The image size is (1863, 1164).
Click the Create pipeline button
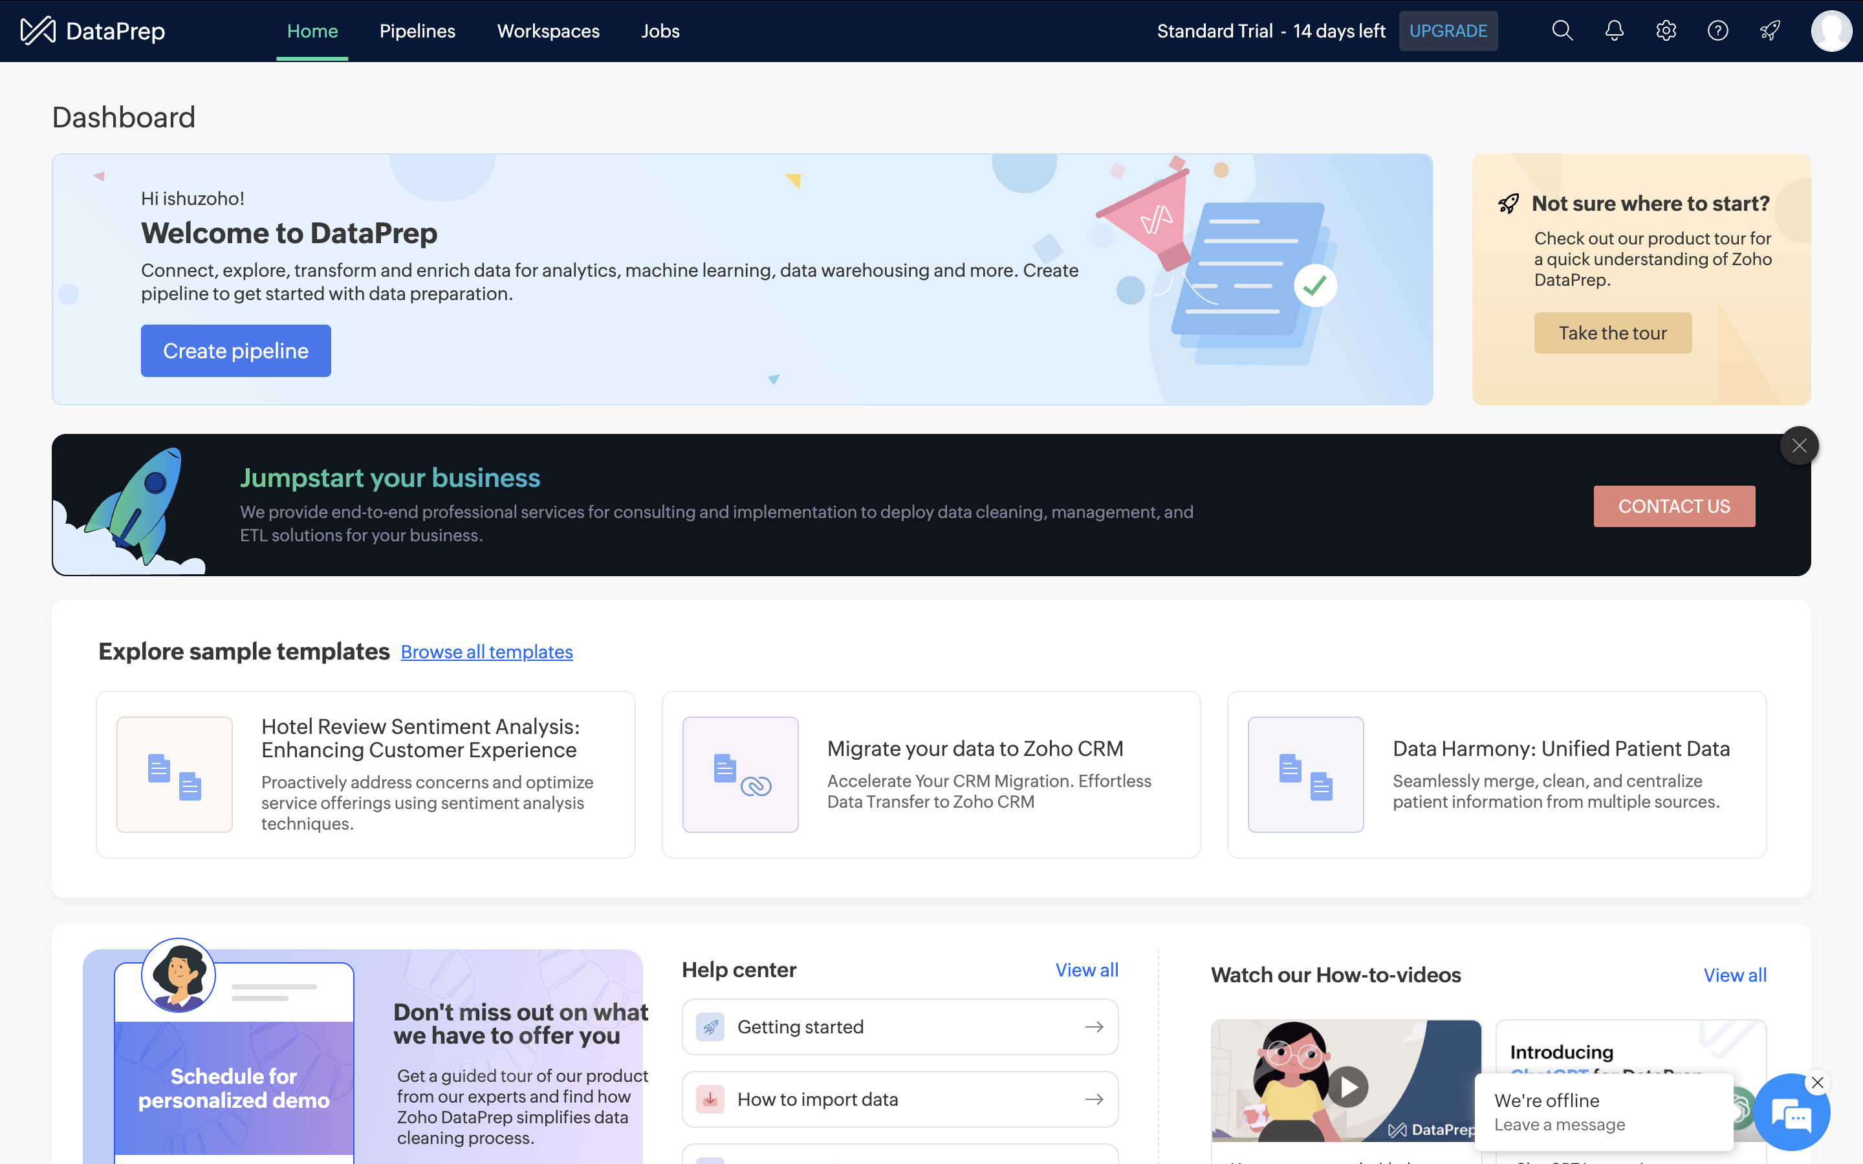[235, 351]
